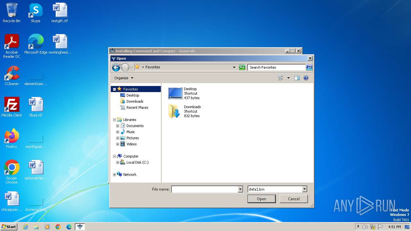Select the Skype desktop shortcut
This screenshot has height=231, width=411.
click(35, 13)
